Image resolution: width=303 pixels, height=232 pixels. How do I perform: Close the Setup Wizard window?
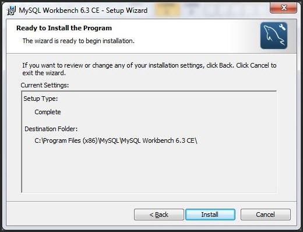click(x=283, y=8)
